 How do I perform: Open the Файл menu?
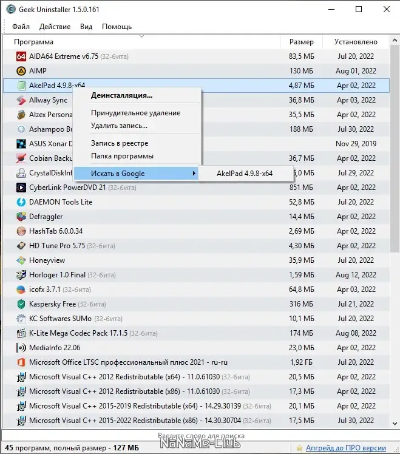pos(21,27)
